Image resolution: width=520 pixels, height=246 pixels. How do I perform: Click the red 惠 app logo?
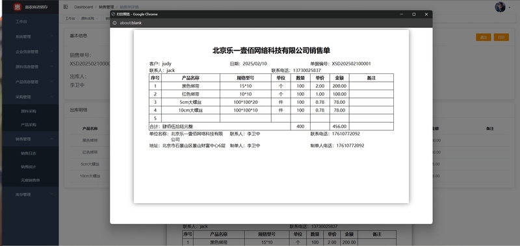(x=18, y=7)
